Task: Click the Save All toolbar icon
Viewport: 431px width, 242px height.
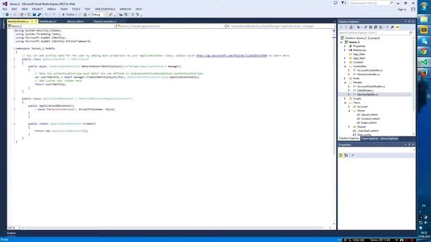Action: pos(39,15)
